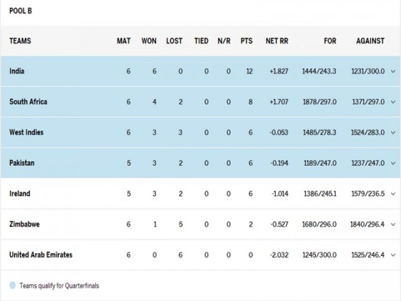Click the AGAINST column header
The width and height of the screenshot is (401, 301).
[x=370, y=41]
